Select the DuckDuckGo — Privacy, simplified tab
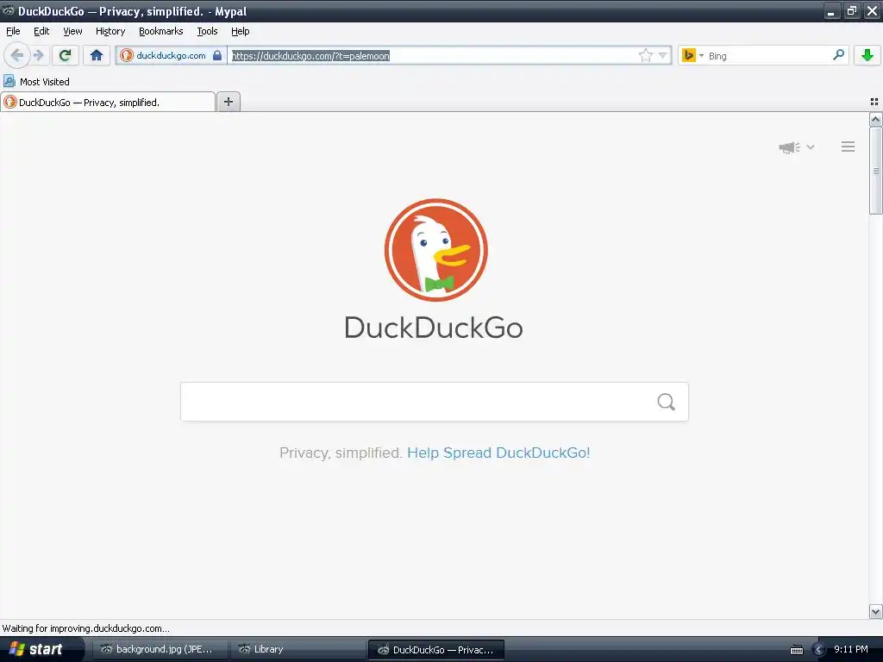Image resolution: width=883 pixels, height=662 pixels. click(108, 102)
